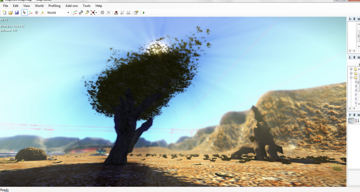This screenshot has height=192, width=360.
Task: Activate the Select arrow tool
Action: 24,13
